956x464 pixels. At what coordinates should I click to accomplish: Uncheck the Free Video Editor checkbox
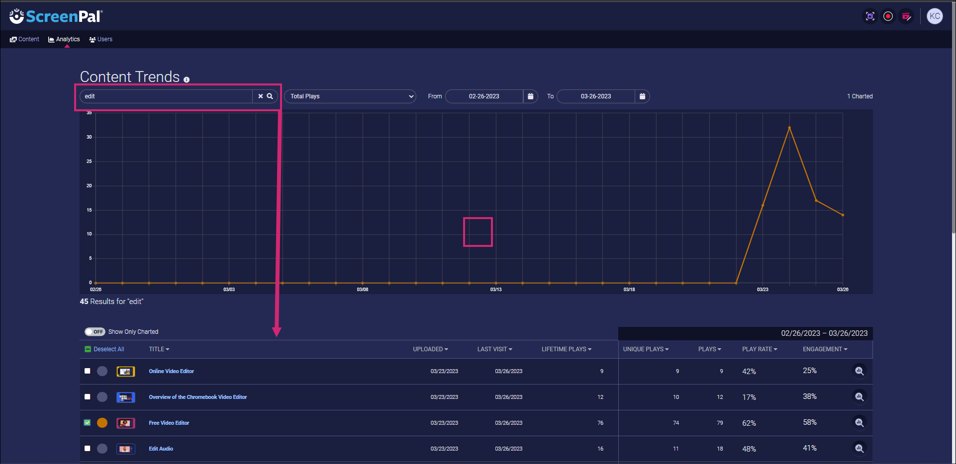tap(88, 423)
